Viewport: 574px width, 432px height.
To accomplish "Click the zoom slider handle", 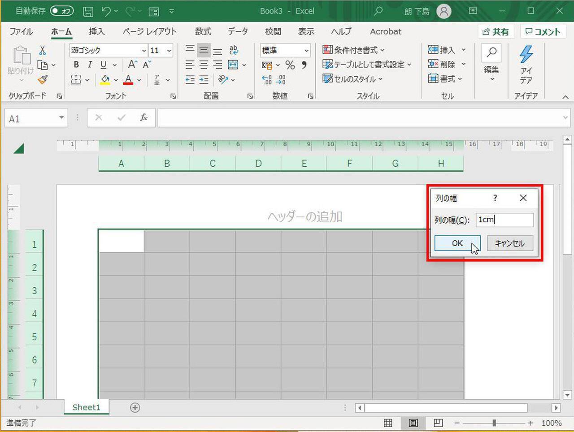I will [494, 423].
